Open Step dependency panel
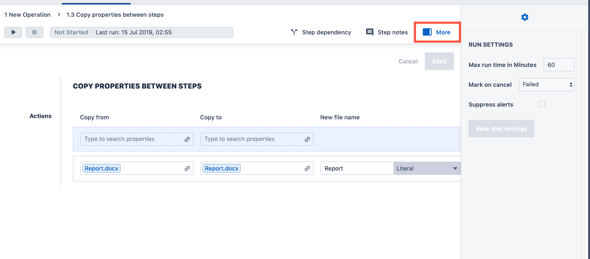590x259 pixels. pos(321,32)
